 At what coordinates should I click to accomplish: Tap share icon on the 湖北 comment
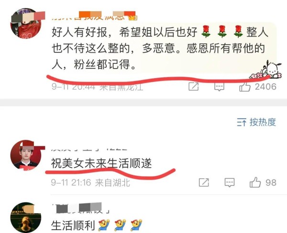204,182
